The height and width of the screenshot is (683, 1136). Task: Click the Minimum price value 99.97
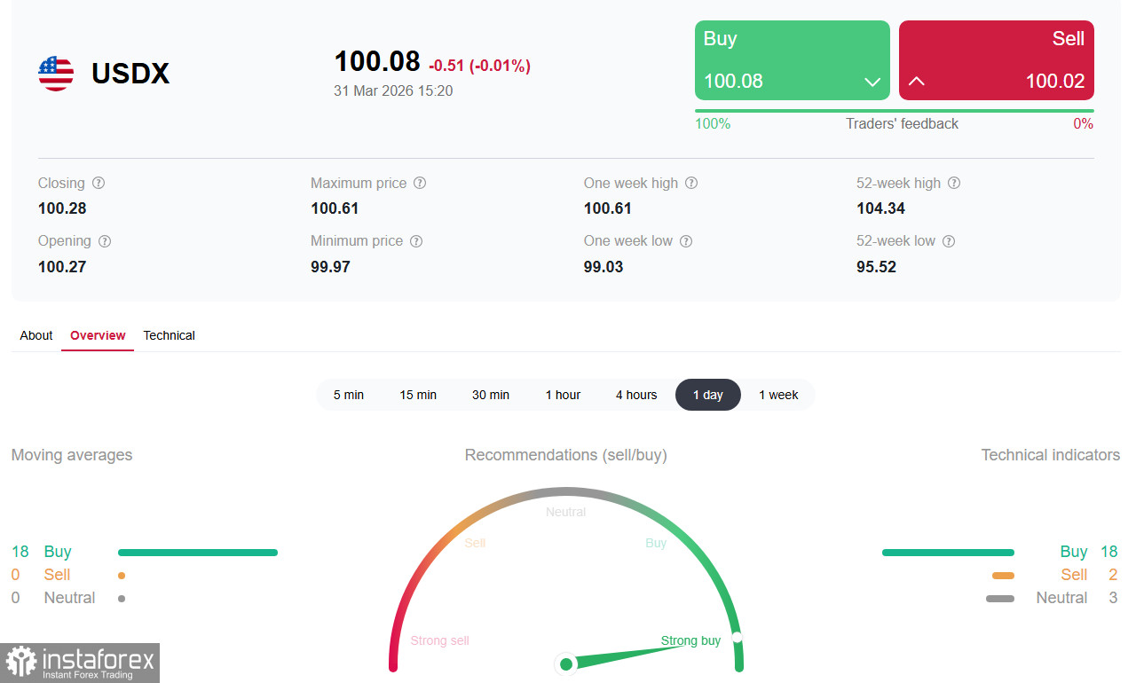pos(330,266)
